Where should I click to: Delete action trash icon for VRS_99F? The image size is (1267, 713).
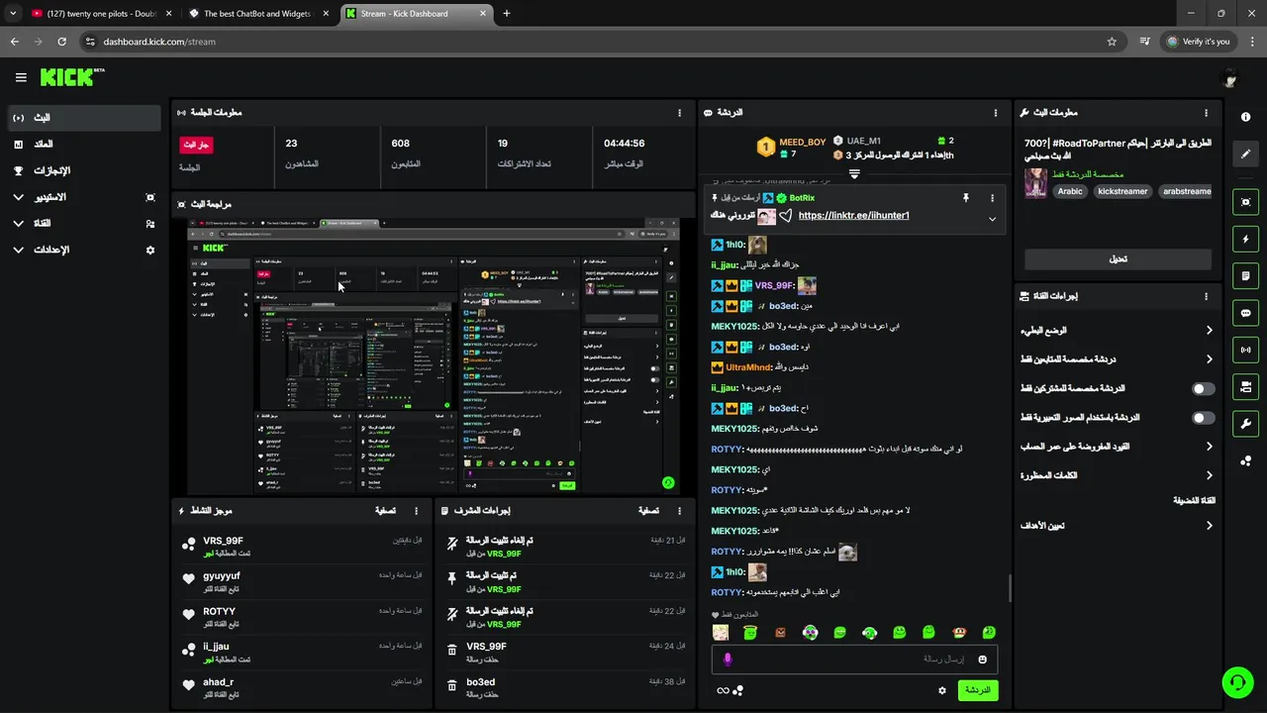[451, 652]
